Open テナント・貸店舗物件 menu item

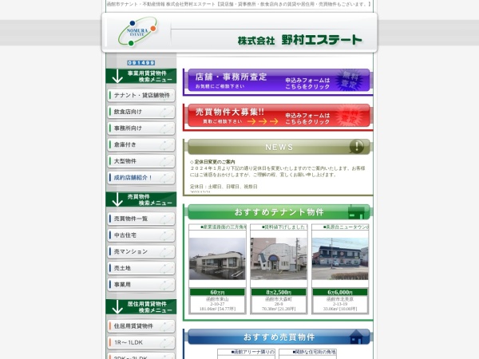[x=141, y=95]
